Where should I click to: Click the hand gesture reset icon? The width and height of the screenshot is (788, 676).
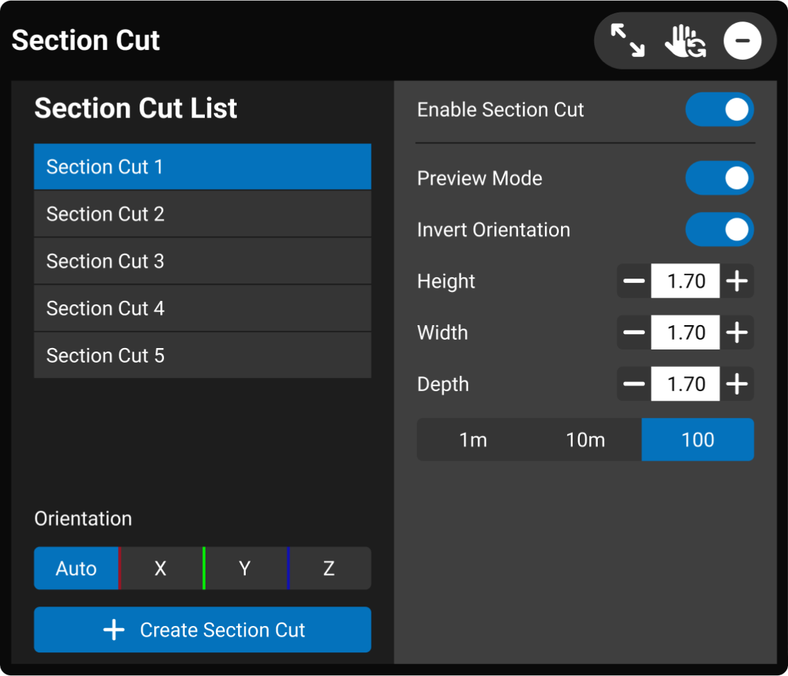click(x=685, y=40)
